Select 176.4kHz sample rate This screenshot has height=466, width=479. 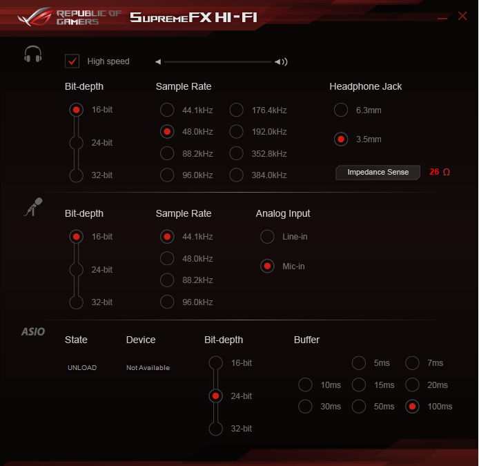click(x=237, y=110)
